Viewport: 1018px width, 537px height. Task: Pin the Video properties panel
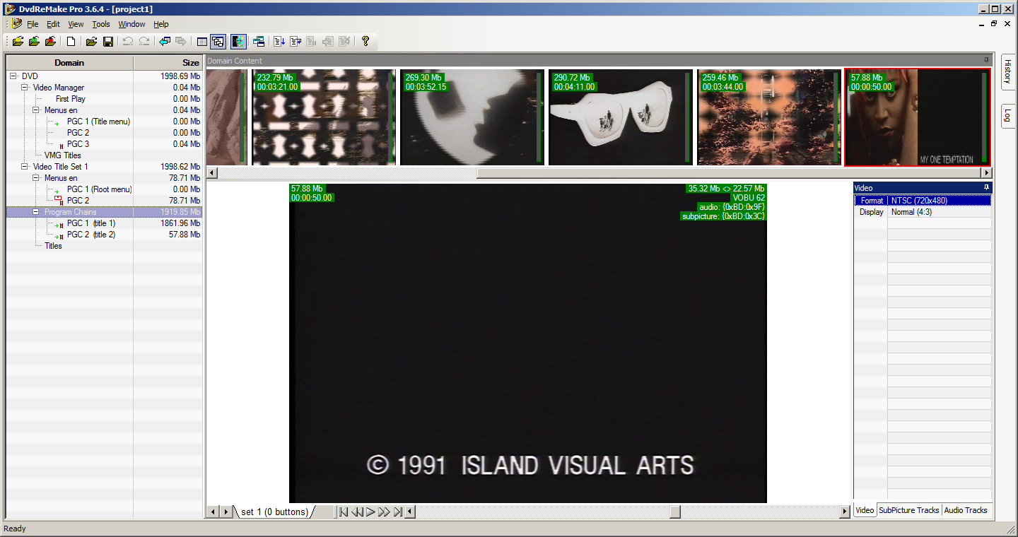pos(986,187)
